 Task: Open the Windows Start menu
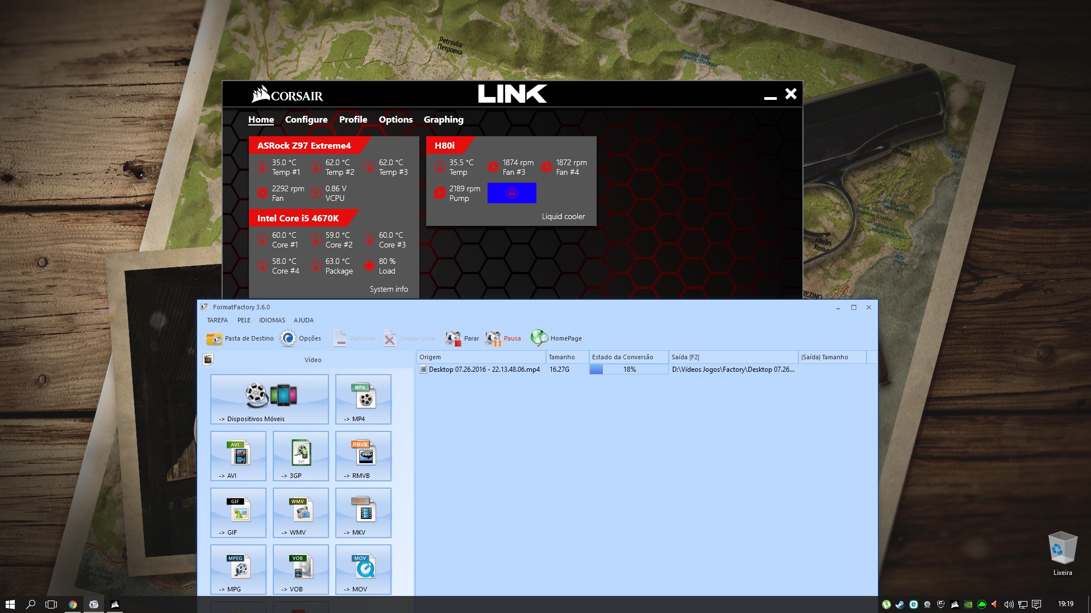click(10, 604)
